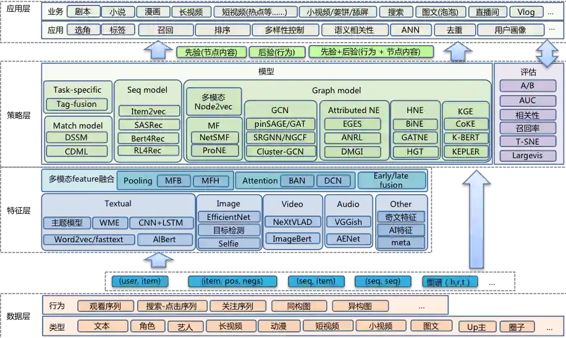The height and width of the screenshot is (338, 566).
Task: Select the EfficientNet box
Action: coord(229,217)
